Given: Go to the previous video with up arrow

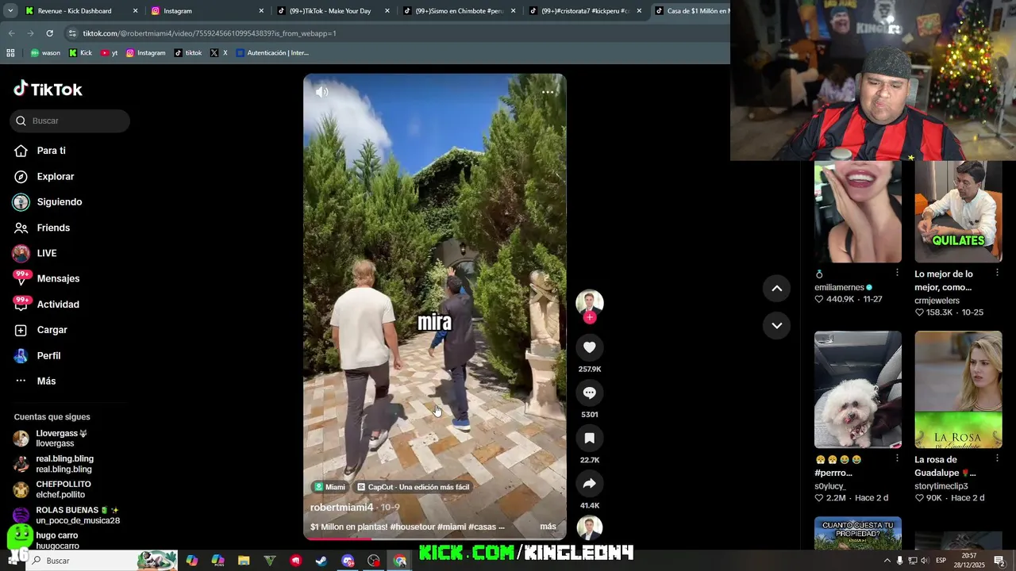Looking at the screenshot, I should (776, 289).
